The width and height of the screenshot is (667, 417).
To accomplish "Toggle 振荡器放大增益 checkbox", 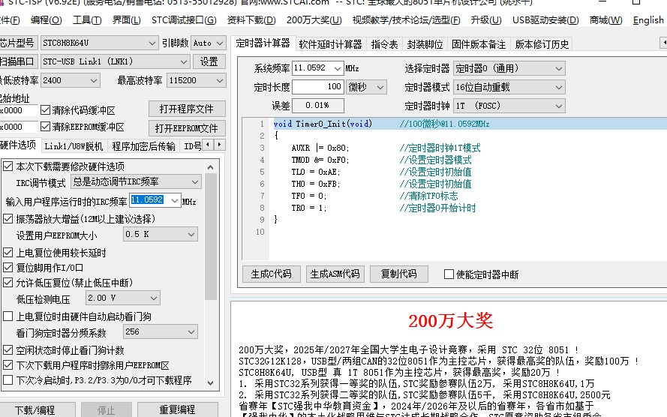I will [x=8, y=218].
